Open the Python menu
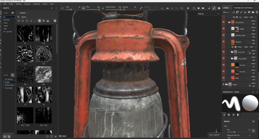The height and width of the screenshot is (139, 259). coord(45,4)
